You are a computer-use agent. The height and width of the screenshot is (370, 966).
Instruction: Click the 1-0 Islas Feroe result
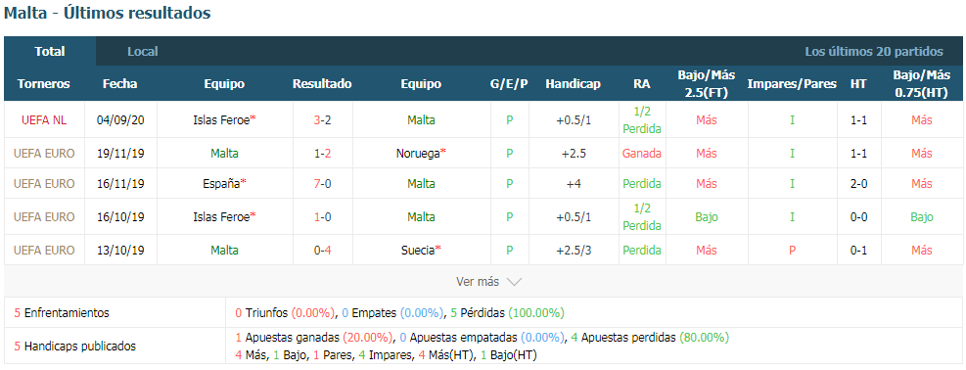coord(322,216)
